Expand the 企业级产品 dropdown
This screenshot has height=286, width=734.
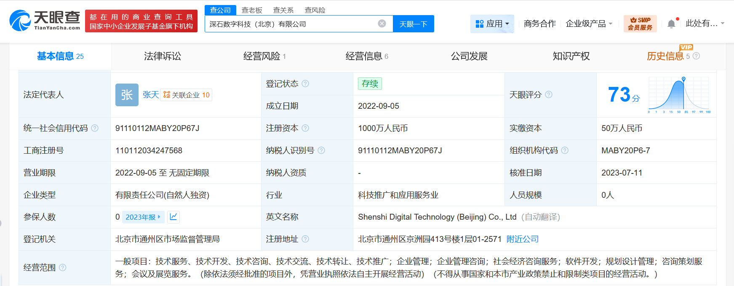pos(589,24)
